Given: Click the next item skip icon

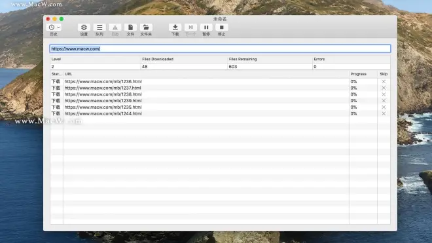Looking at the screenshot, I should [190, 28].
